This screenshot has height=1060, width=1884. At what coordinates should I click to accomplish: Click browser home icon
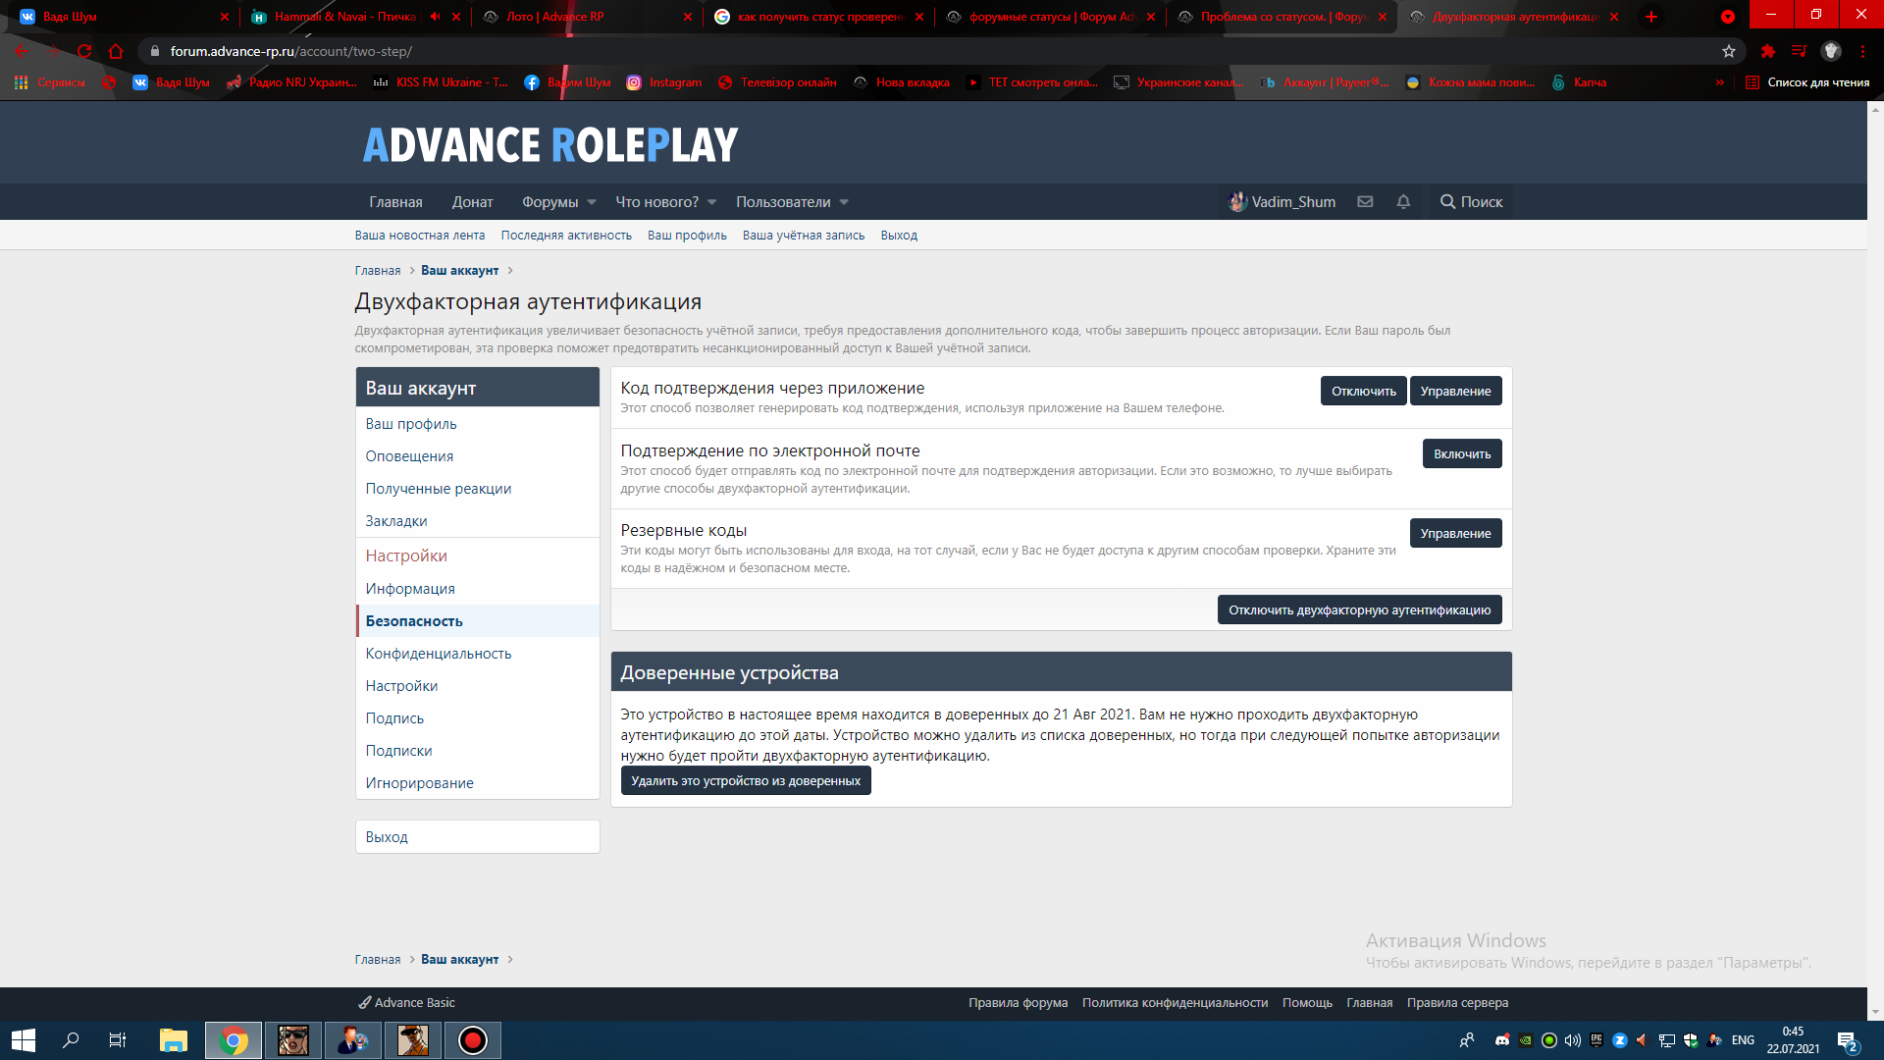click(116, 51)
